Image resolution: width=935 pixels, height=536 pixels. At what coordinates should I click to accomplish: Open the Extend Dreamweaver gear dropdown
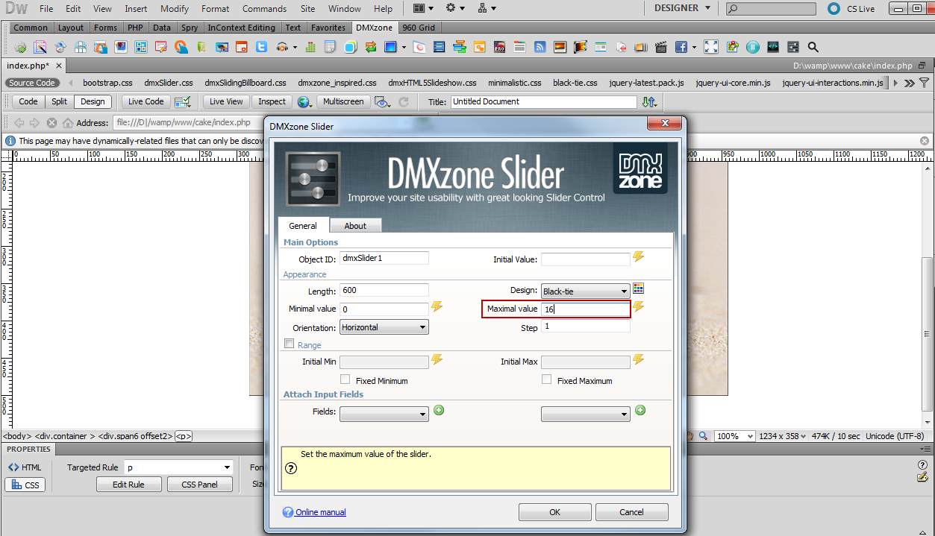pos(455,9)
